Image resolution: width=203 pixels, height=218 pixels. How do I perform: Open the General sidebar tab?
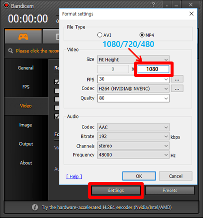[26, 68]
